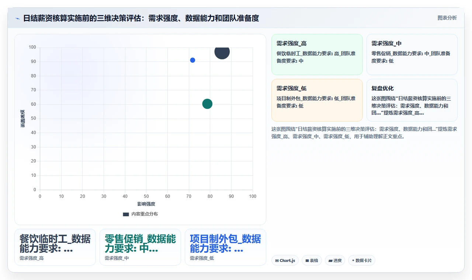Click the 内容重点分布 legend label
Image resolution: width=472 pixels, height=280 pixels.
pyautogui.click(x=145, y=214)
